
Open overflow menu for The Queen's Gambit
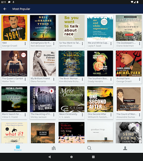point(25,79)
